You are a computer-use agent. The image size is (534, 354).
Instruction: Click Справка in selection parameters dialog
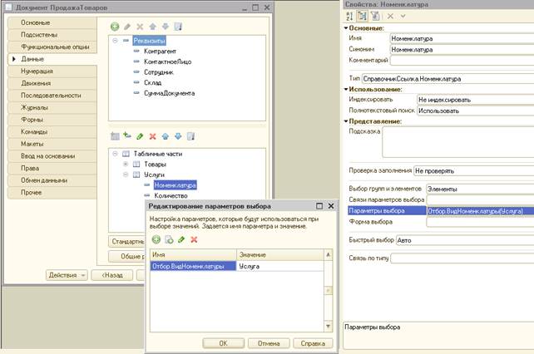click(x=313, y=343)
